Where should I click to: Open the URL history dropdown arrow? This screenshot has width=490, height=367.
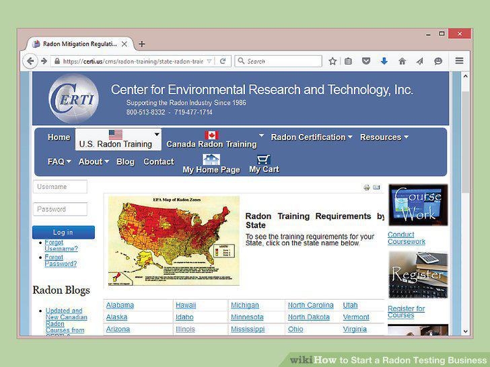point(209,61)
